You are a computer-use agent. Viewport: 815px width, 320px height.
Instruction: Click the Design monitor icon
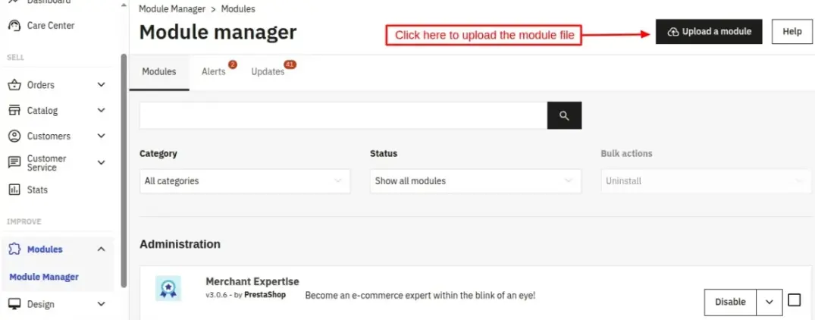click(14, 304)
